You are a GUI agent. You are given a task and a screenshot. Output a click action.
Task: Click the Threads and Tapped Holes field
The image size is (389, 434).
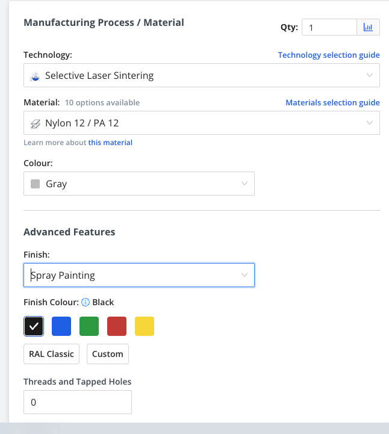point(77,402)
